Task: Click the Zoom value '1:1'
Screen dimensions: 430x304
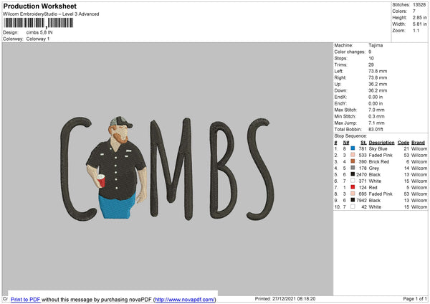Action: [x=416, y=30]
